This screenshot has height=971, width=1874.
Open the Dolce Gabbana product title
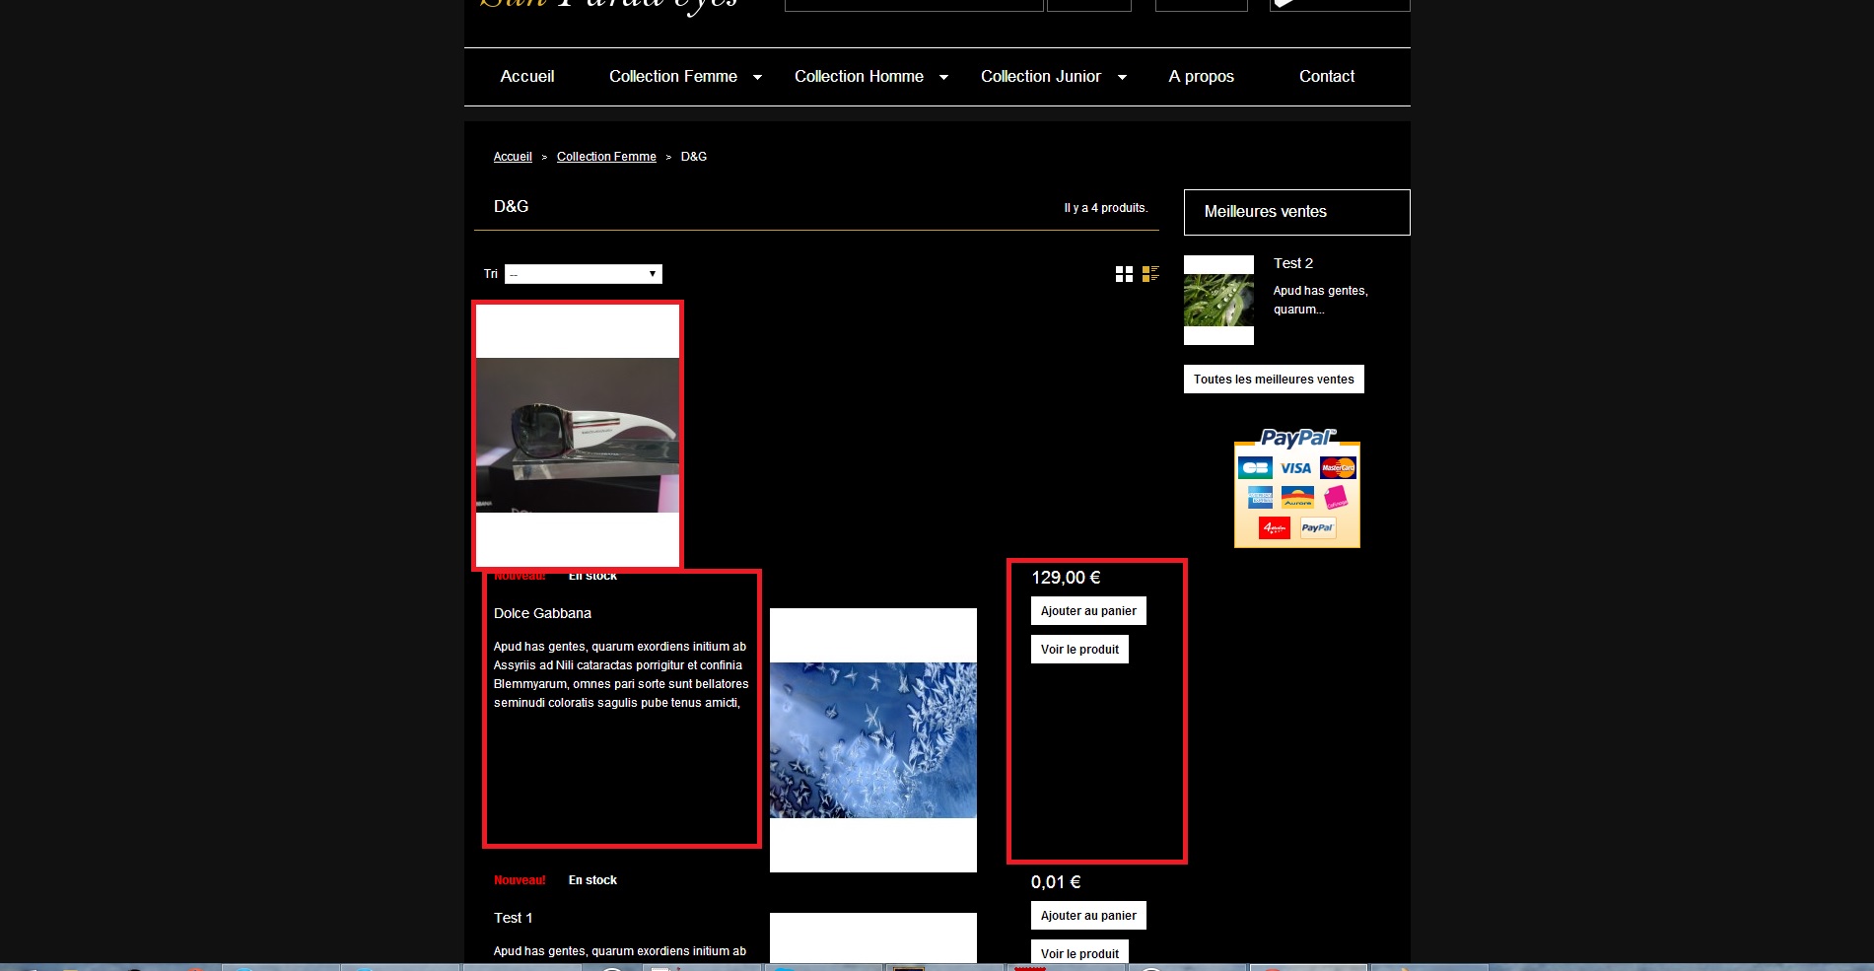tap(542, 613)
